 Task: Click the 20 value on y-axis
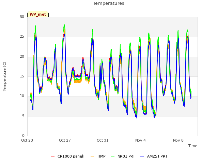pyautogui.click(x=22, y=57)
